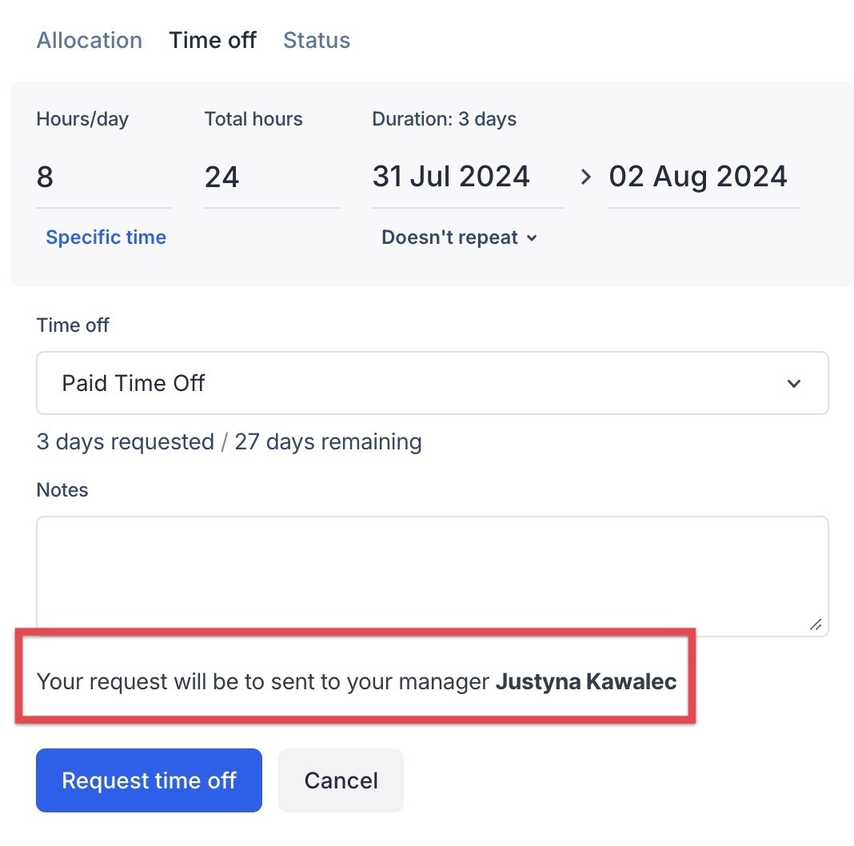
Task: Switch to the Allocation tab
Action: coord(89,40)
